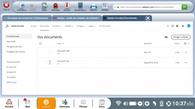Click the green OK button
Screen dimensions: 195x109
click(184, 7)
